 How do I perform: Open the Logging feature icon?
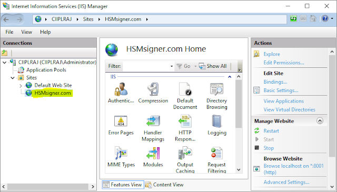[x=216, y=122]
